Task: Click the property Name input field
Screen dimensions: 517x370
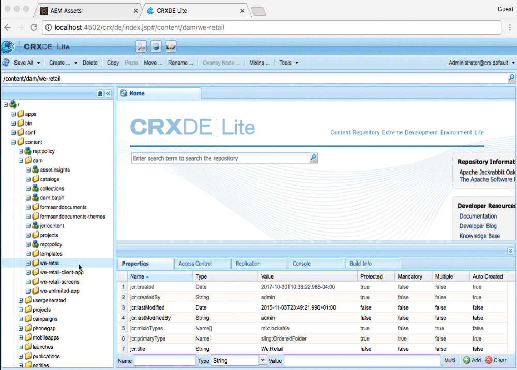Action: tap(165, 361)
